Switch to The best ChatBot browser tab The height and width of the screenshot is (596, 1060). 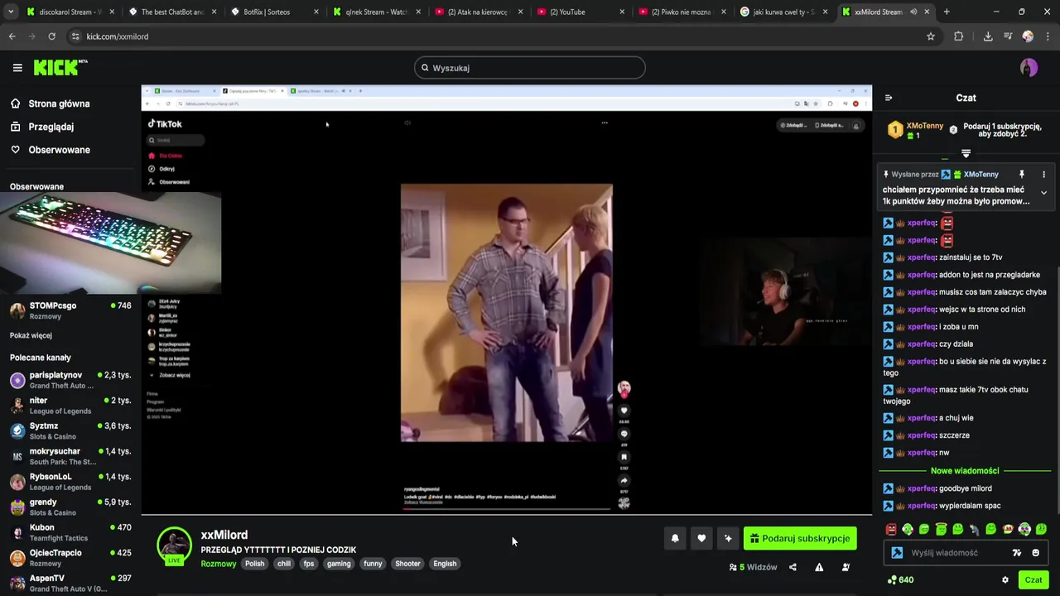pos(172,12)
